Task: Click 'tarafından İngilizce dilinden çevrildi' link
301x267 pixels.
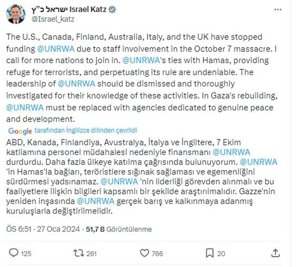Action: pos(86,130)
